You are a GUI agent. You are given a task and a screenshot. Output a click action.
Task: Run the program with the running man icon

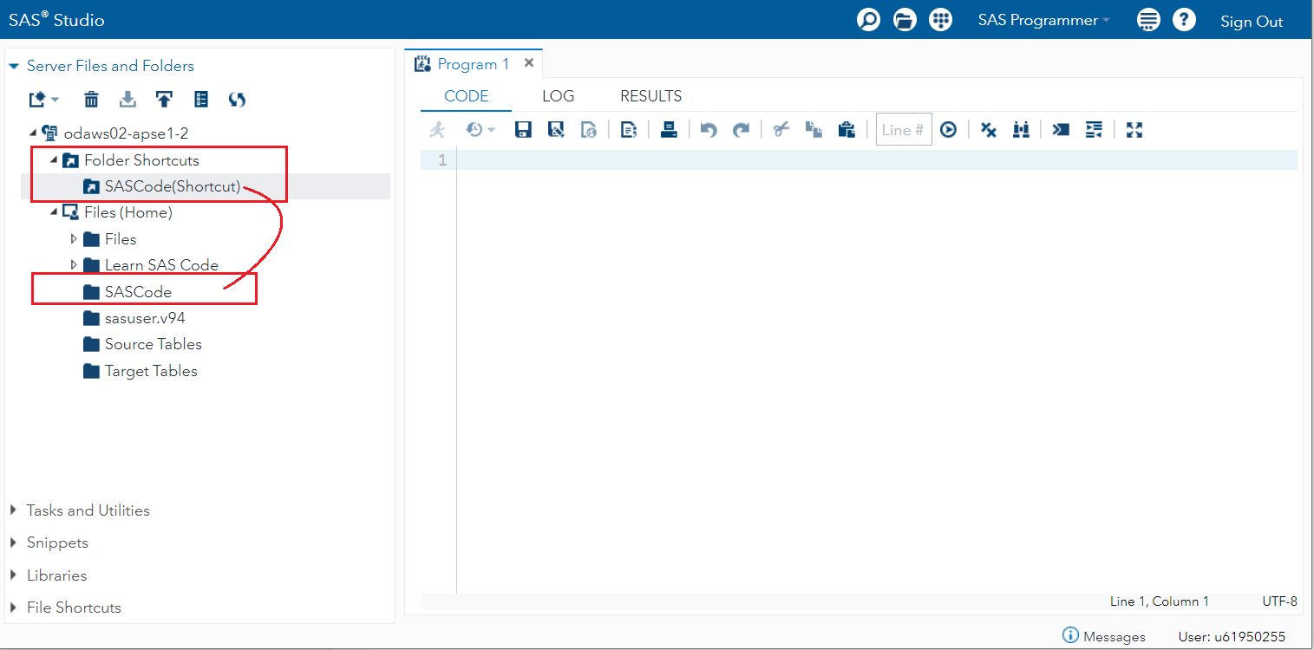(438, 129)
